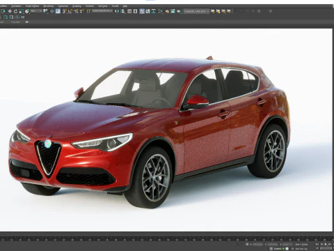334x251 pixels.
Task: Open the Rendered Frame Window icon
Action: point(173,11)
